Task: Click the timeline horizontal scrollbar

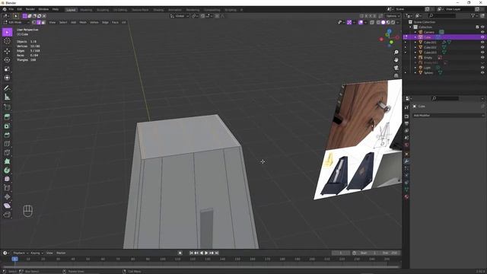Action: [x=200, y=267]
